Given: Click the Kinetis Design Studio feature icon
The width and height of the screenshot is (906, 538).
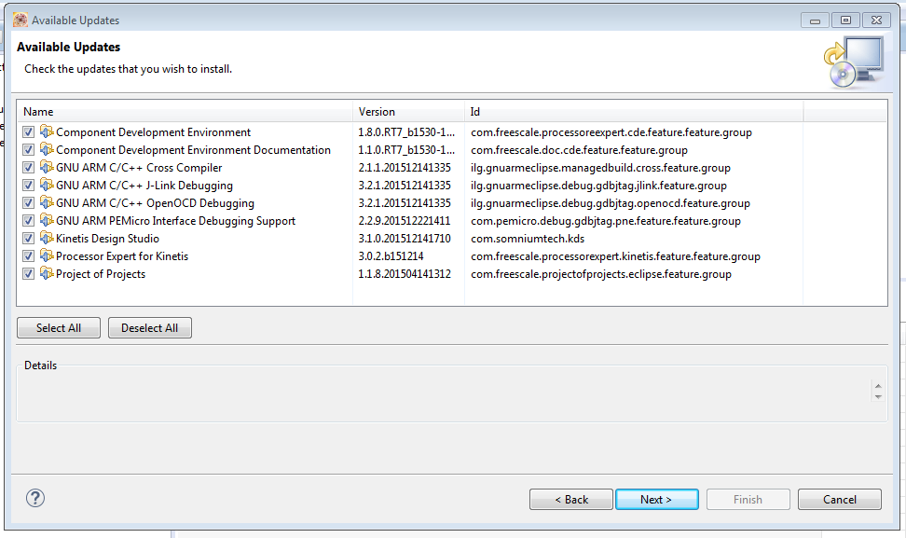Looking at the screenshot, I should pos(47,238).
